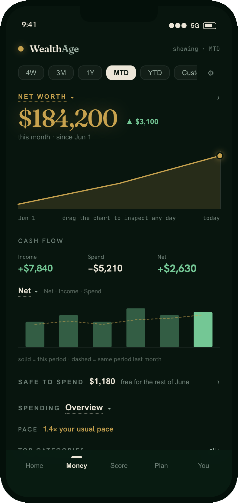This screenshot has width=238, height=503.
Task: Switch to the Plan tab
Action: (161, 466)
